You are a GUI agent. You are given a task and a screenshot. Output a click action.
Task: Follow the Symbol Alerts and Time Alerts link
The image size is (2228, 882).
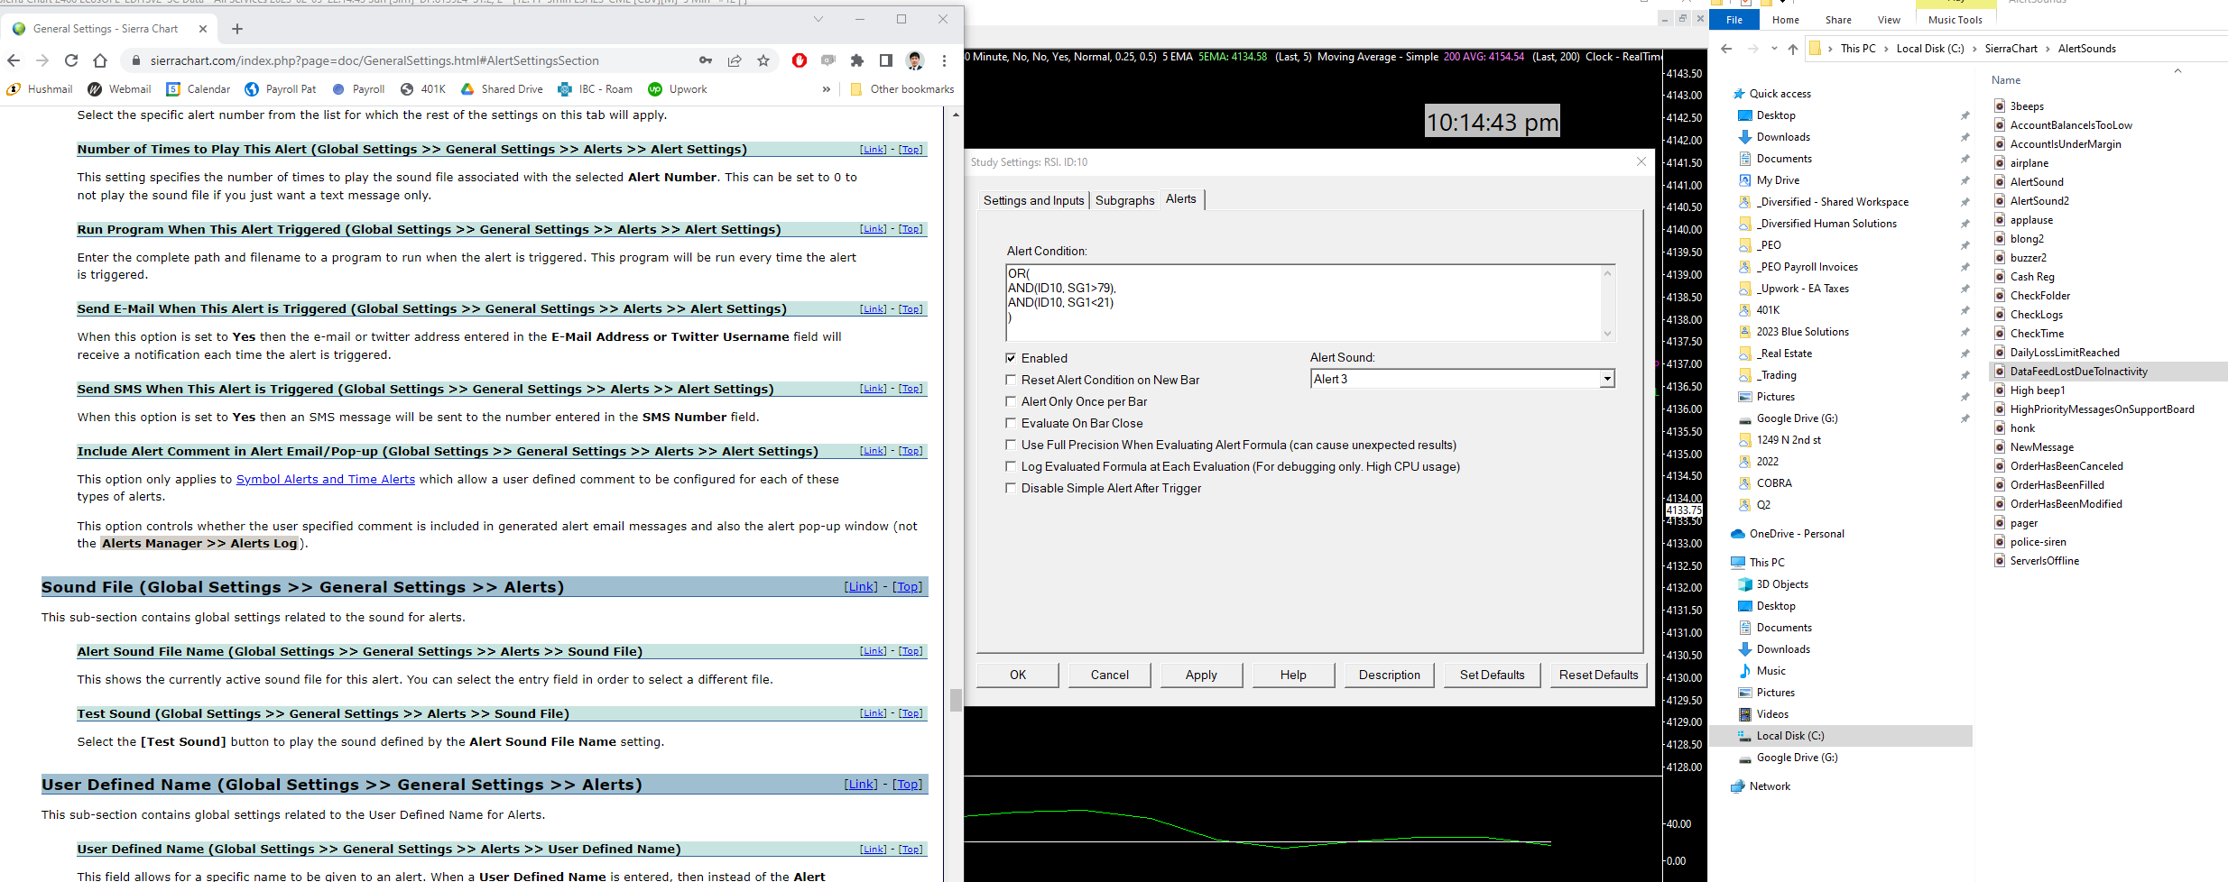point(325,480)
